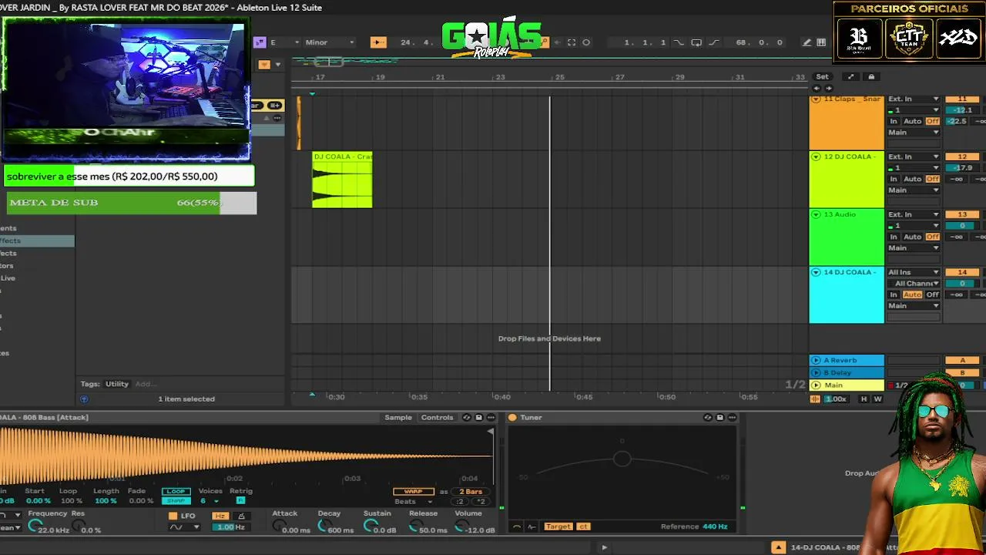Click the Tuner Target button
Viewport: 986px width, 555px height.
(558, 526)
